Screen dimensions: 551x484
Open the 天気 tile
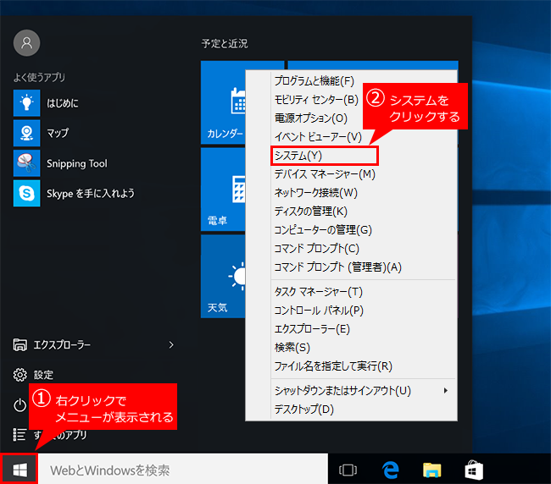(223, 277)
